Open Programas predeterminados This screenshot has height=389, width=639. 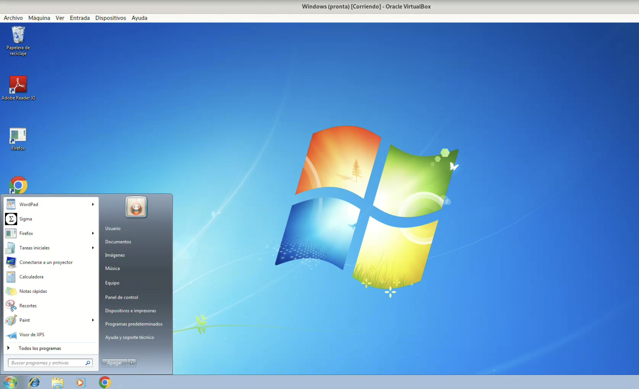click(134, 324)
